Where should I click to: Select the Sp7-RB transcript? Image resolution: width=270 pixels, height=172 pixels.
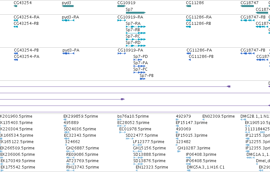click(x=136, y=33)
